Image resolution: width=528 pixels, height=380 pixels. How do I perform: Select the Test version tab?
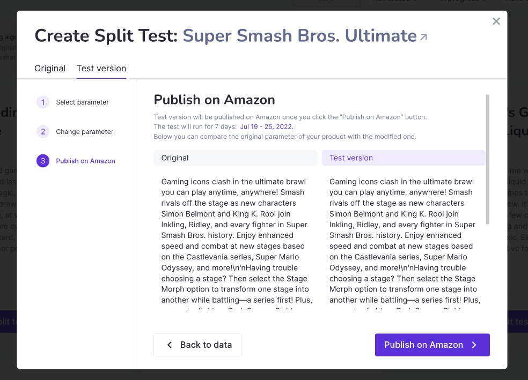[101, 68]
